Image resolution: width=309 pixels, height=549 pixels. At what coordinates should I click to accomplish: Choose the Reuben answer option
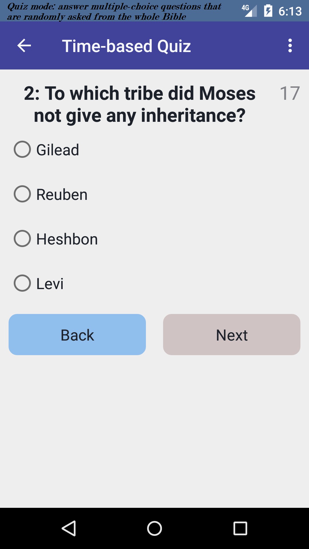(22, 194)
